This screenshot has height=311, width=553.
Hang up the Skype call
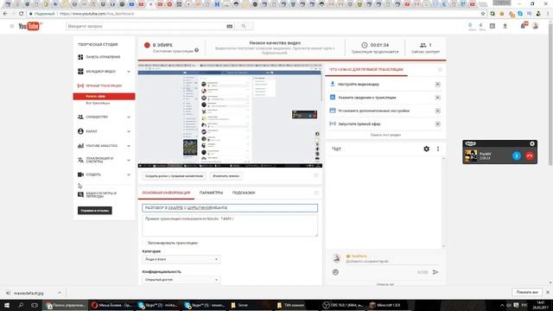point(530,155)
